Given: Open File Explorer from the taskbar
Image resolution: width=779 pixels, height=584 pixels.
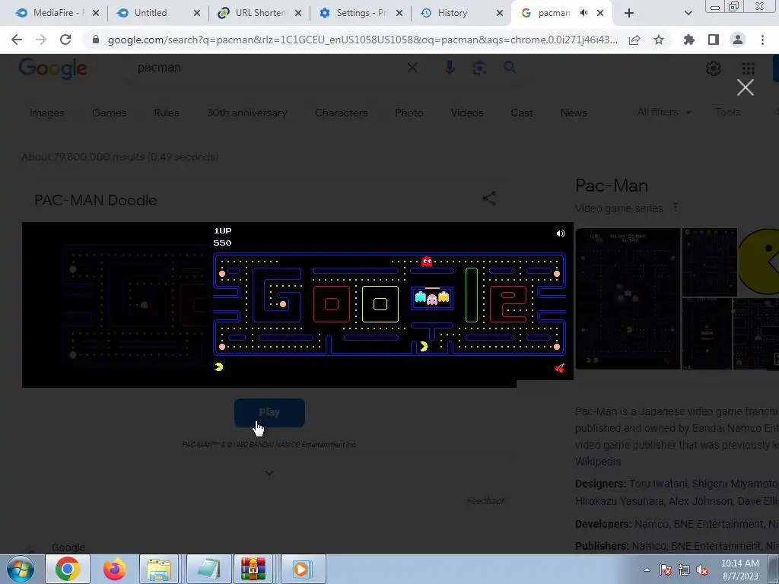Looking at the screenshot, I should [x=159, y=569].
